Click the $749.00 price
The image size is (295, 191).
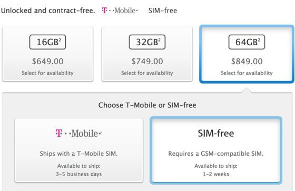147,62
